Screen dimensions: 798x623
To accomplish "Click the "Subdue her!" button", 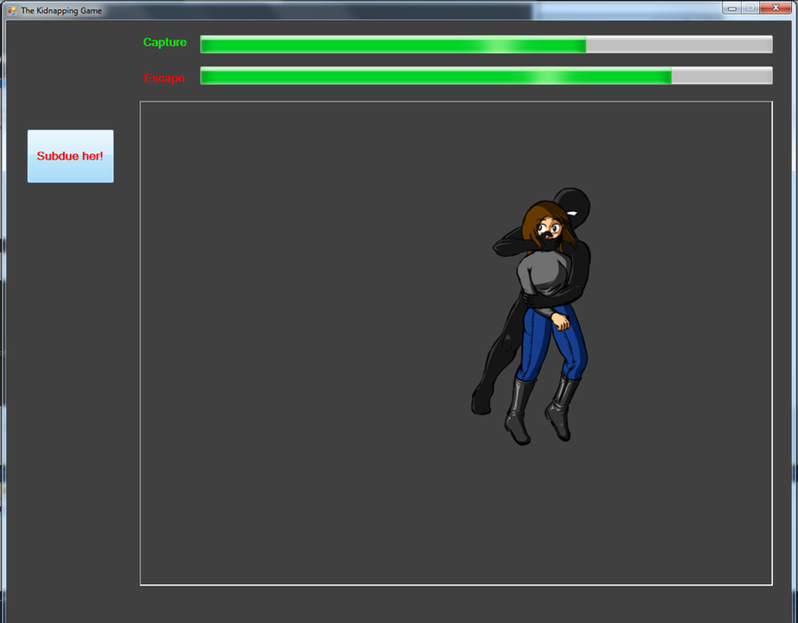I will [70, 156].
